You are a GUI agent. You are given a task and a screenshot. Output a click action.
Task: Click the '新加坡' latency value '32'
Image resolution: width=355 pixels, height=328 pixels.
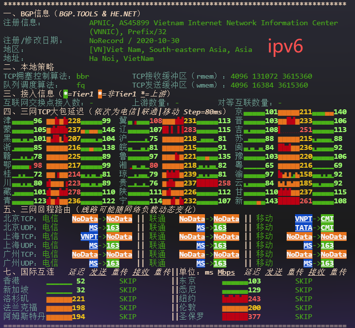click(81, 290)
